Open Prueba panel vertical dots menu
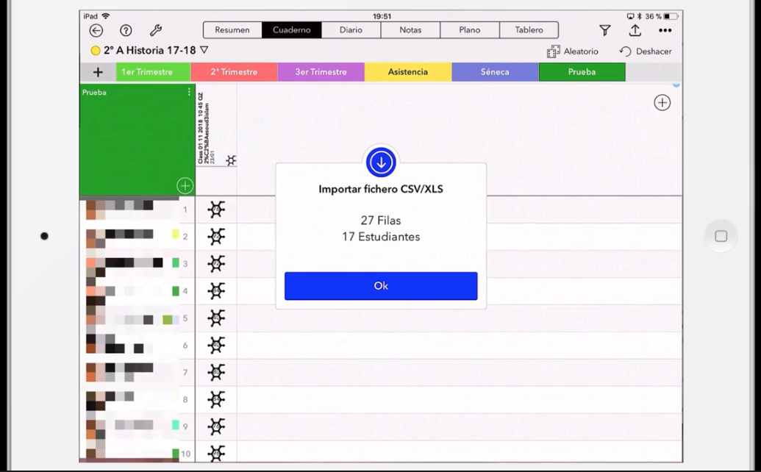The width and height of the screenshot is (761, 472). coord(189,93)
